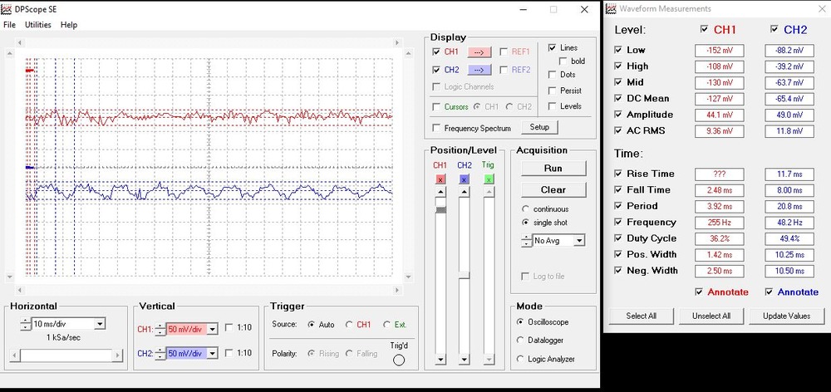Open the 10 ms/div horizontal dropdown
Screen dimensions: 831x392
coord(100,324)
